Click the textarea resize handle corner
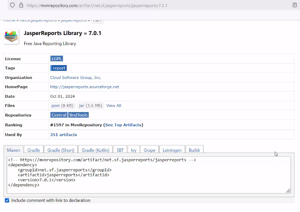The width and height of the screenshot is (300, 212). tap(288, 191)
